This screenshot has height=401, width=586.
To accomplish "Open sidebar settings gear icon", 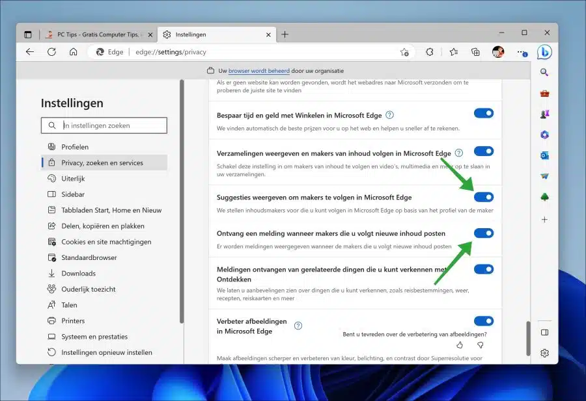I will pyautogui.click(x=544, y=353).
